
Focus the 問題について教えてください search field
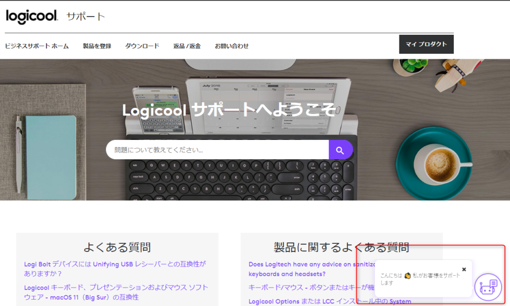point(217,150)
